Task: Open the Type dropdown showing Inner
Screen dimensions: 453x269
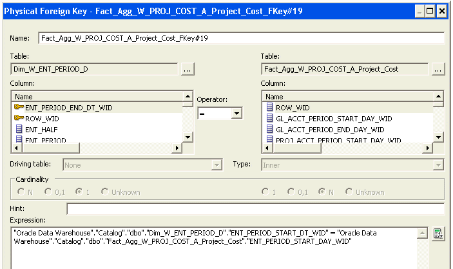Action: pos(438,165)
